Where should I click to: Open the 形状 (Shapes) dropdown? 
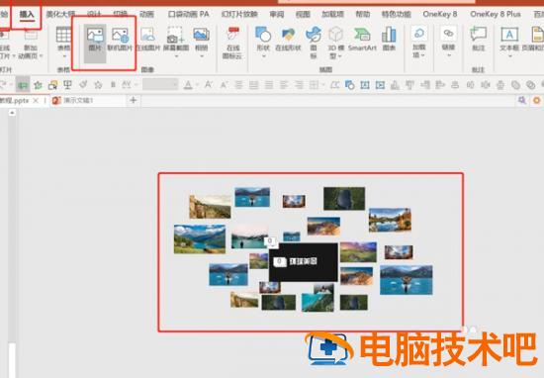[x=263, y=42]
